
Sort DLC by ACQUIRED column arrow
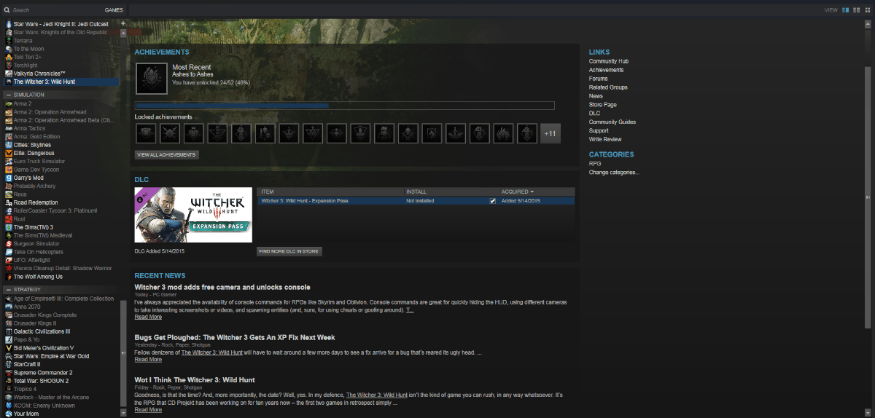[532, 192]
